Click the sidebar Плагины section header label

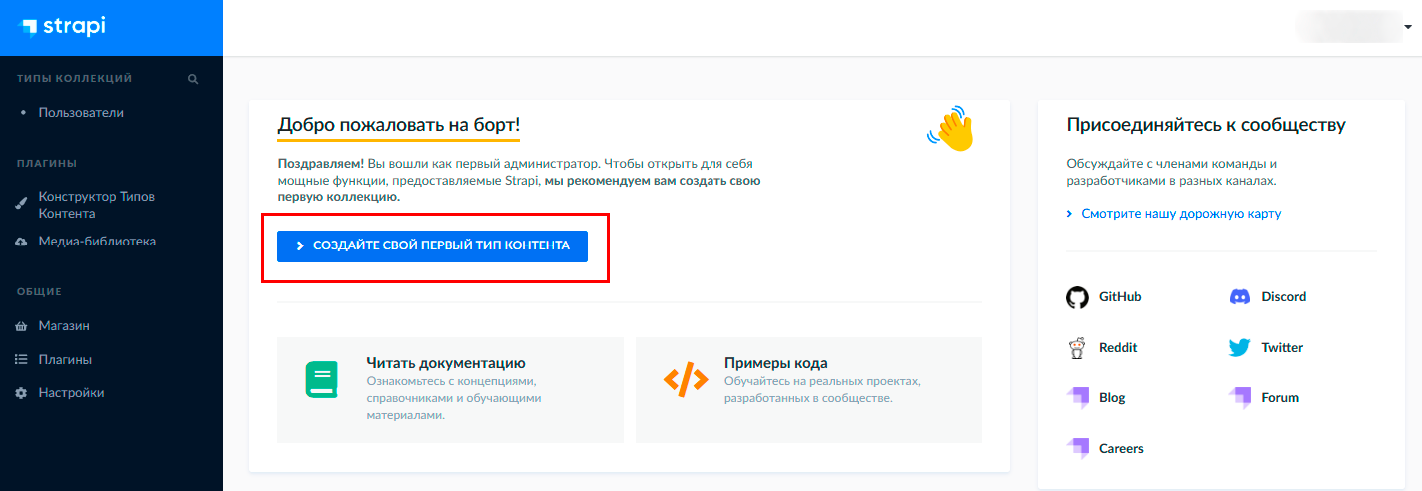(x=47, y=164)
